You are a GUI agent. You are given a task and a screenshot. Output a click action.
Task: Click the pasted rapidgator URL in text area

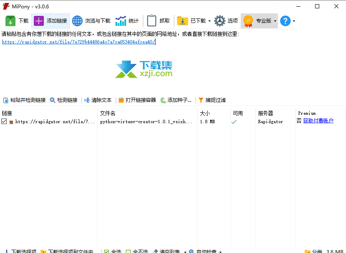tap(79, 42)
